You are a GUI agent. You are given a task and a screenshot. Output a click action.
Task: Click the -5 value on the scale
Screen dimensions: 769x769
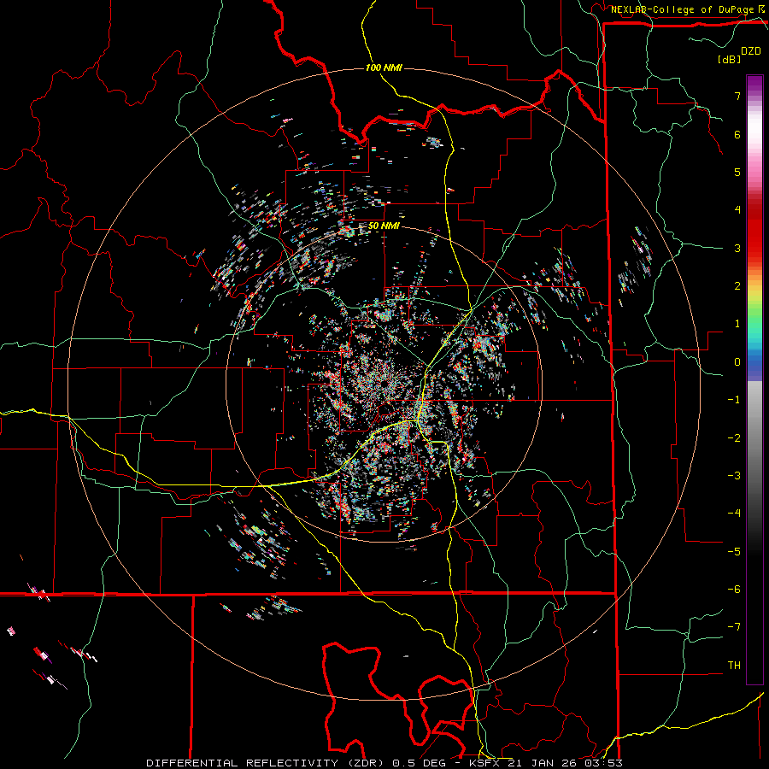pyautogui.click(x=734, y=552)
